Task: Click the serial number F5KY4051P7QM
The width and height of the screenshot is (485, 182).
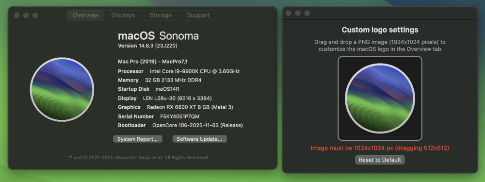Action: tap(180, 116)
